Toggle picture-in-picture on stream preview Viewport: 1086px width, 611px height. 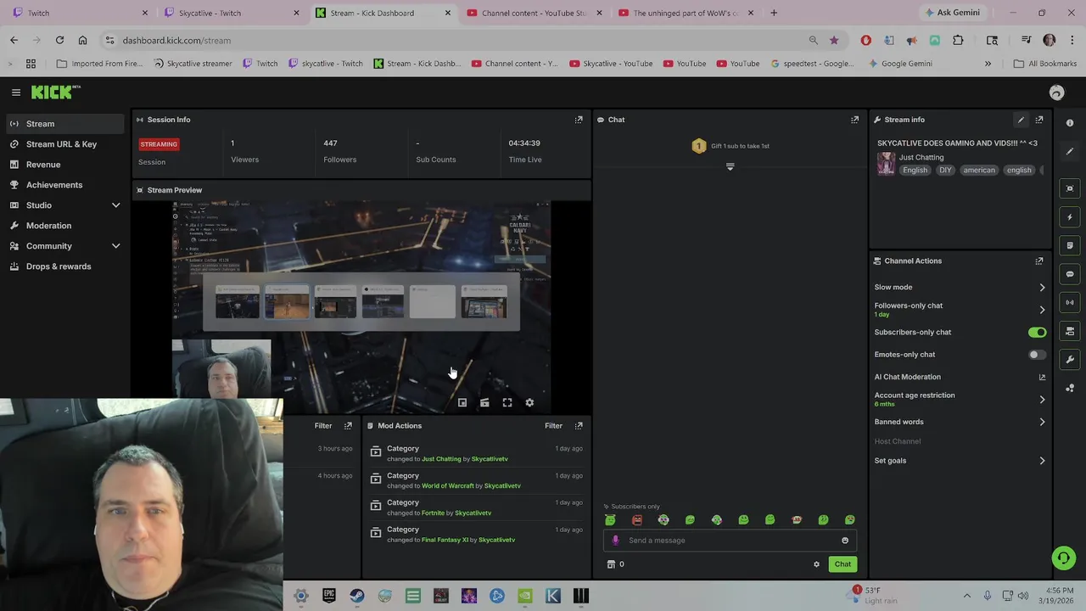tap(462, 403)
